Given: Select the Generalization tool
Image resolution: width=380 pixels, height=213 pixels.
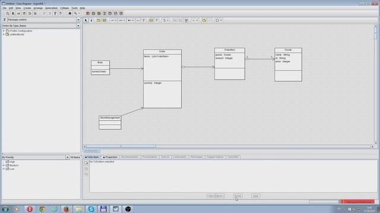Looking at the screenshot, I should coord(144,21).
